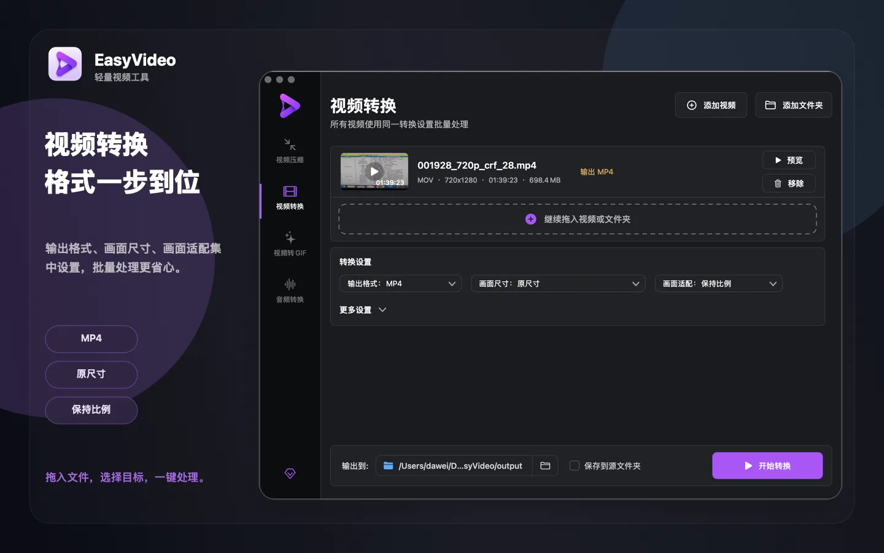
Task: Click the 输出 MP4 label
Action: tap(597, 172)
